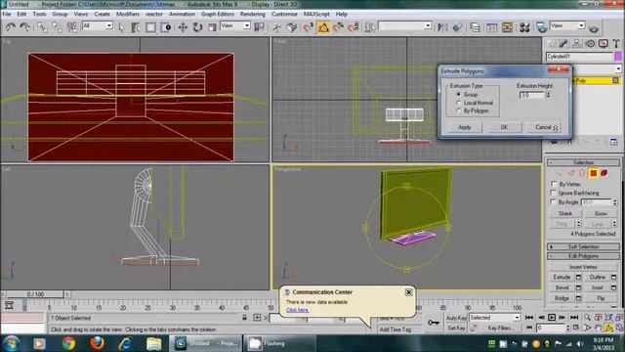Toggle the Auto Key button
The height and width of the screenshot is (352, 625).
[x=456, y=318]
